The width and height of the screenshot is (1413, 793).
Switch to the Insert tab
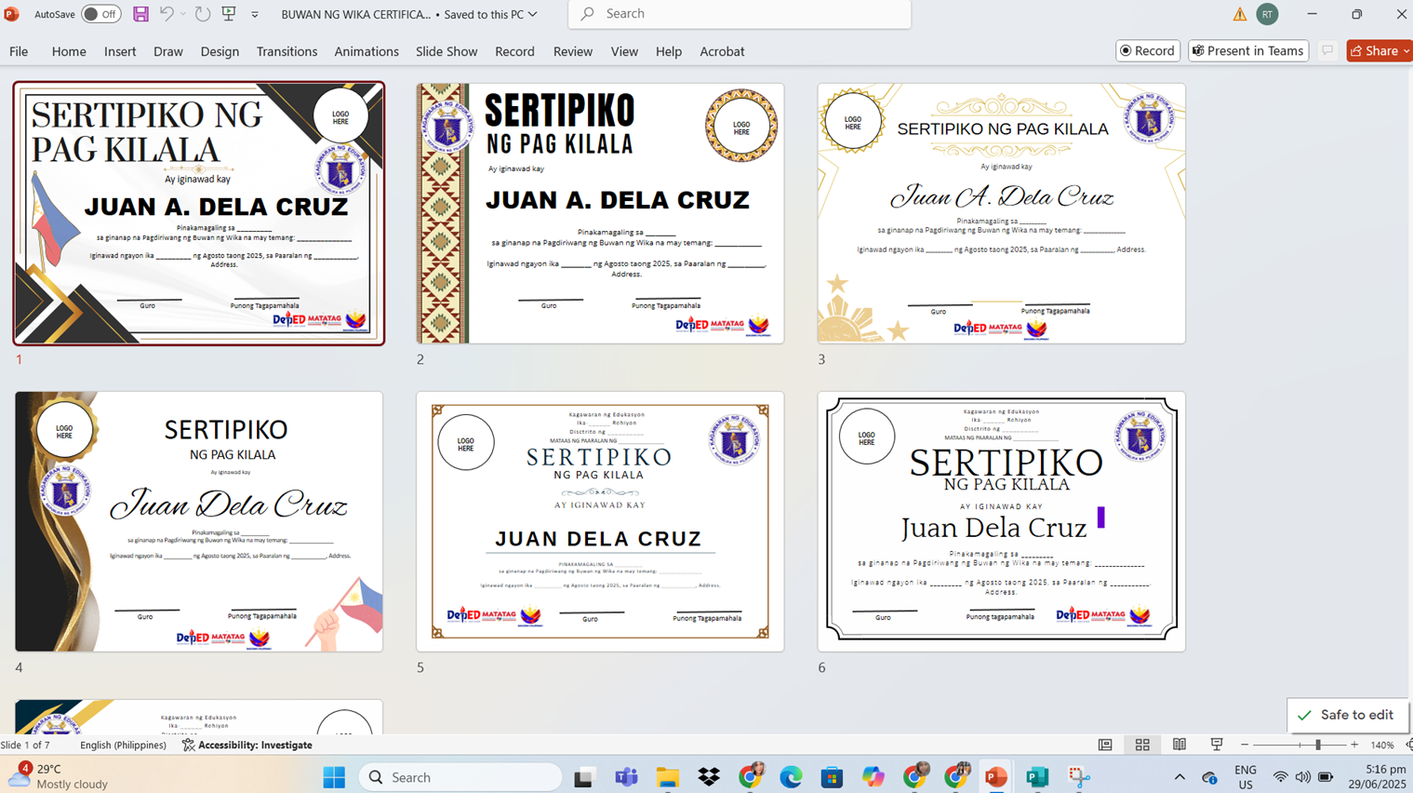pos(120,51)
